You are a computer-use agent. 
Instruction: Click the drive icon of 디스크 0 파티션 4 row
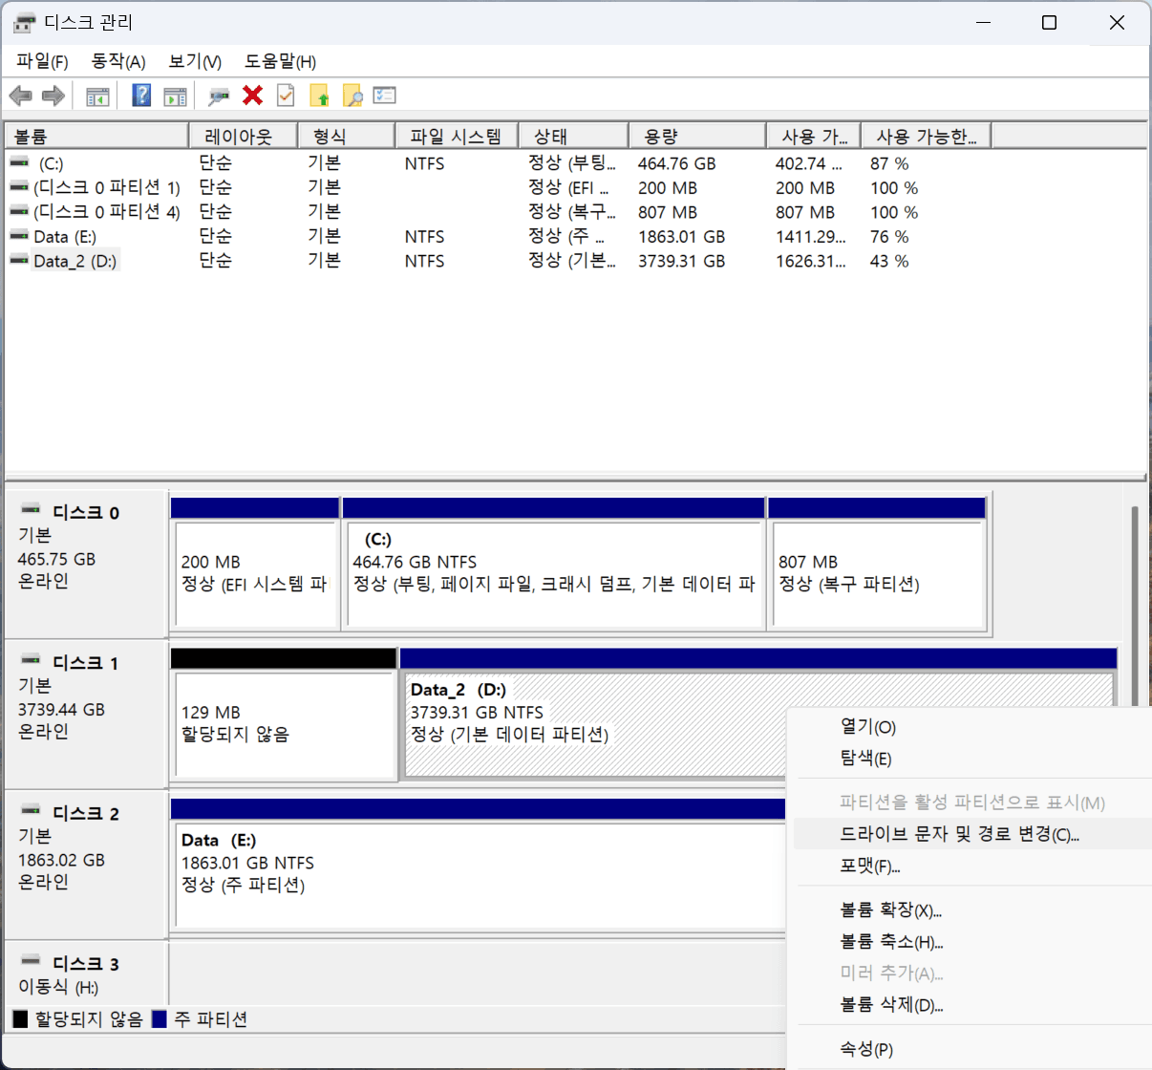pos(19,211)
